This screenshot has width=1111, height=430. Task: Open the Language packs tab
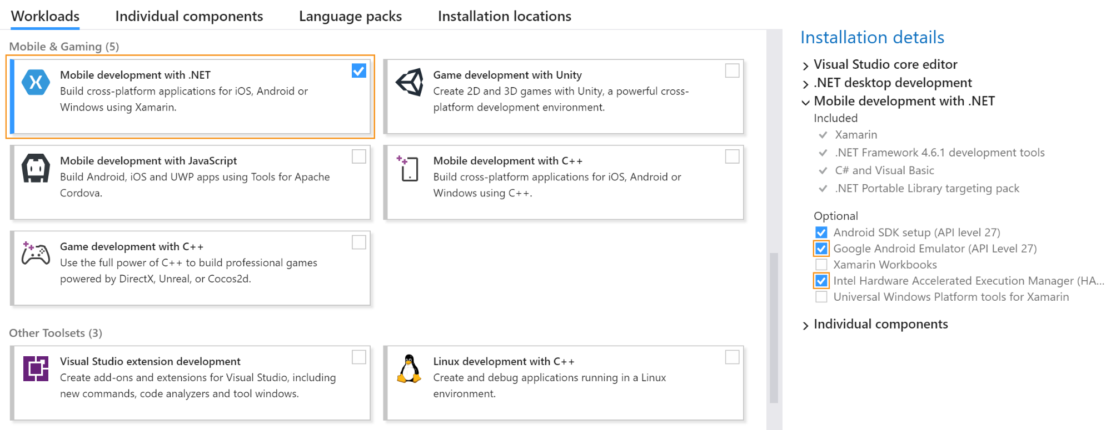coord(350,17)
